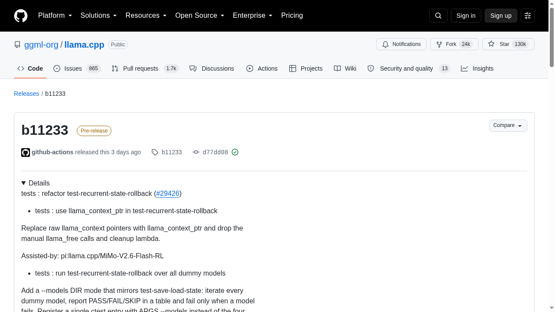Go to the Pull requests tab
Viewport: 555px width, 312px height.
(x=145, y=68)
